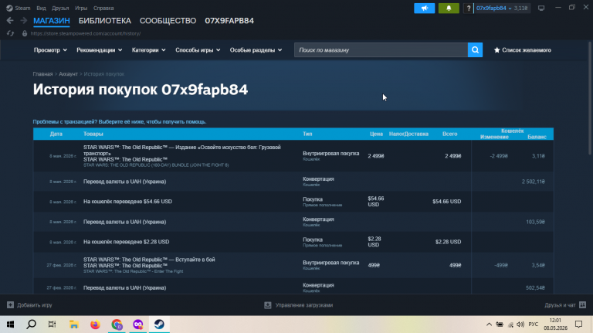The width and height of the screenshot is (593, 333).
Task: Click the help question mark icon
Action: coord(468,8)
